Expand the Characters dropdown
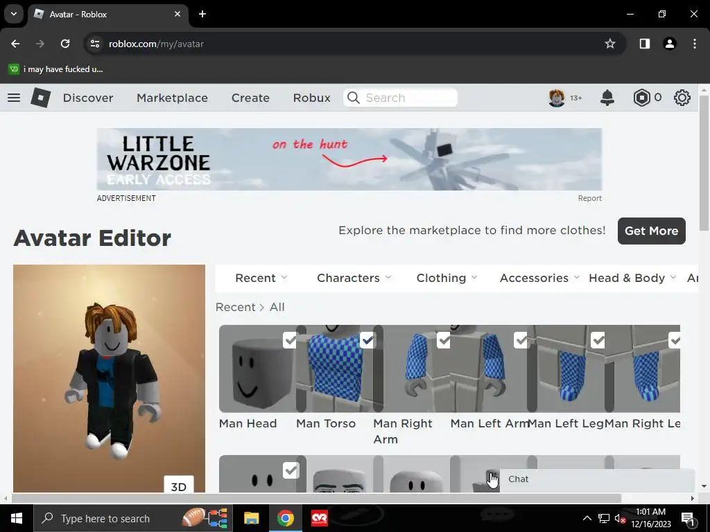 (354, 278)
